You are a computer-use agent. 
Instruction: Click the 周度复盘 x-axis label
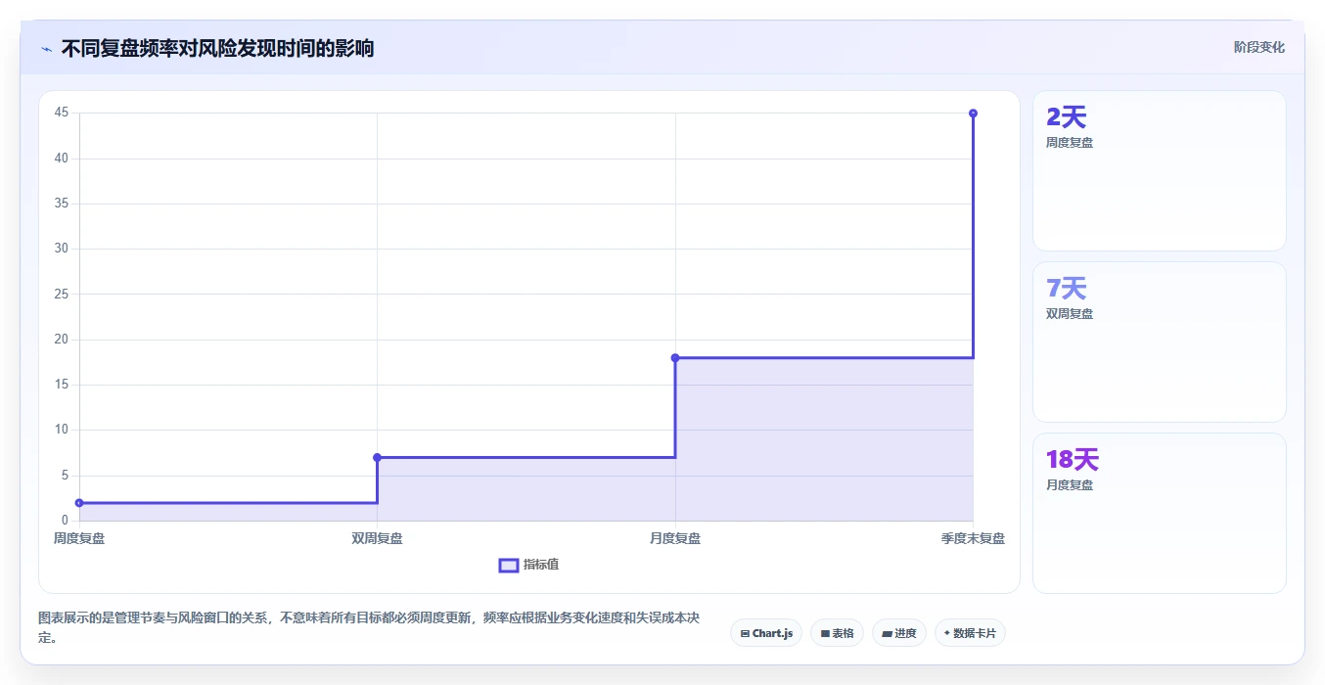[79, 538]
